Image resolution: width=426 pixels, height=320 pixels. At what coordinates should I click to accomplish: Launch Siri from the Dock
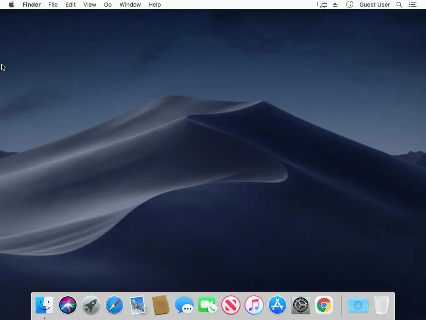[x=68, y=305]
